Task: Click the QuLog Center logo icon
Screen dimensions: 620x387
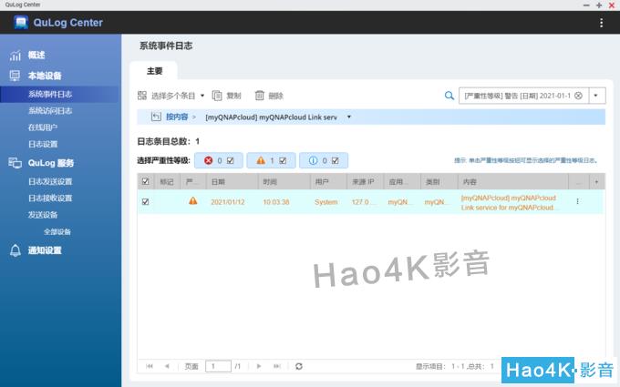Action: coord(21,23)
